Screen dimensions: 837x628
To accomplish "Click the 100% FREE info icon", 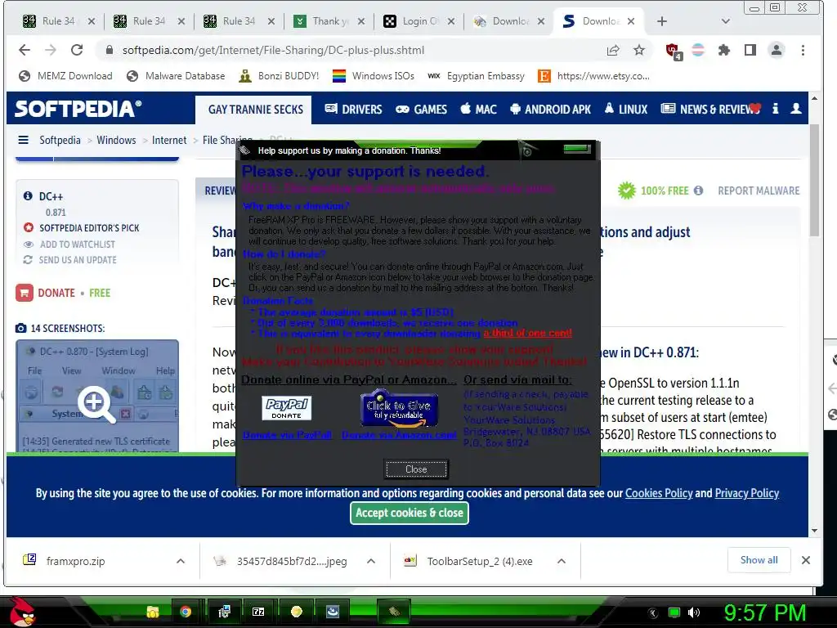I will pos(698,191).
